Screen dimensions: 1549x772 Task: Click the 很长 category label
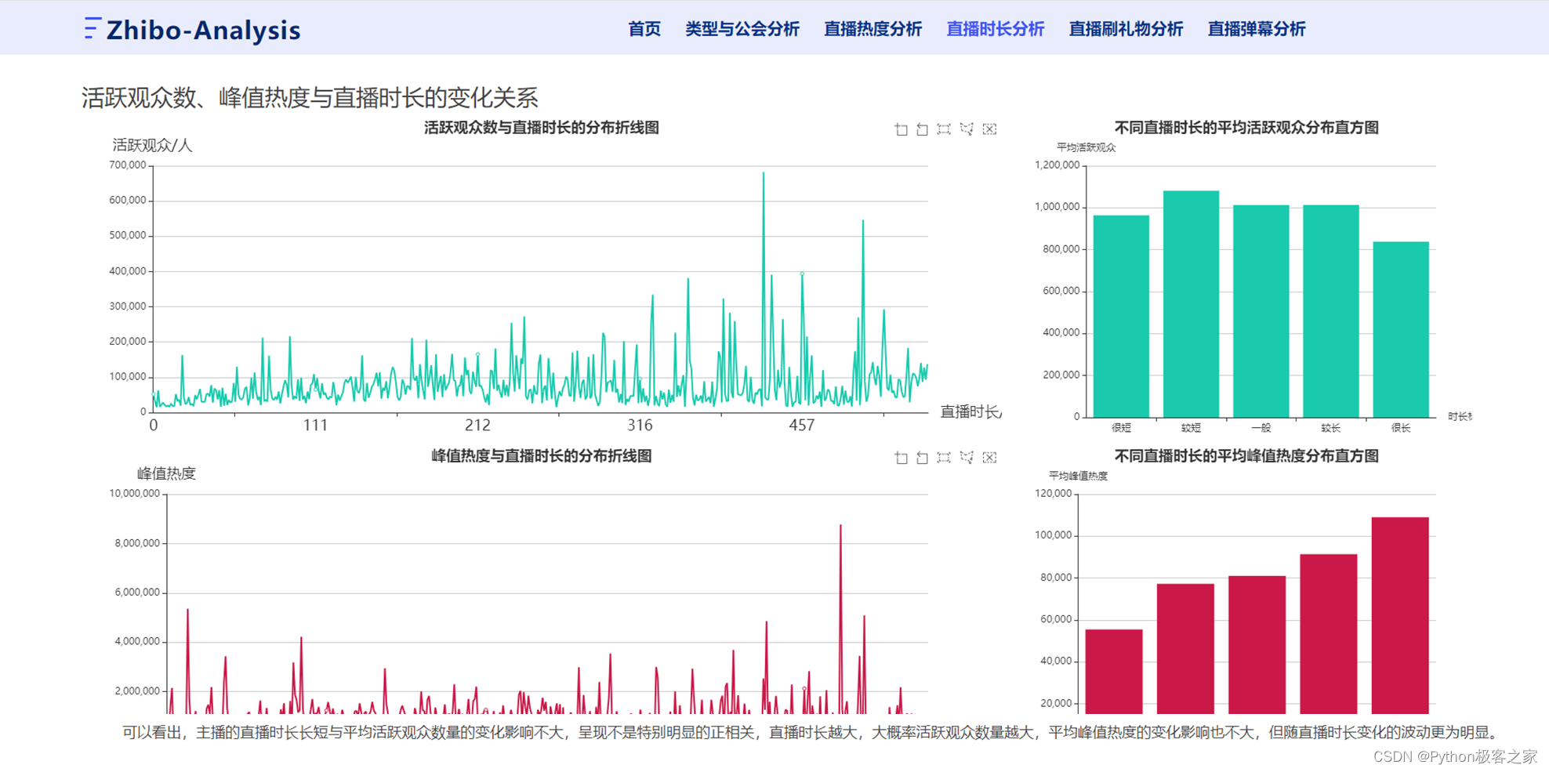[1401, 428]
